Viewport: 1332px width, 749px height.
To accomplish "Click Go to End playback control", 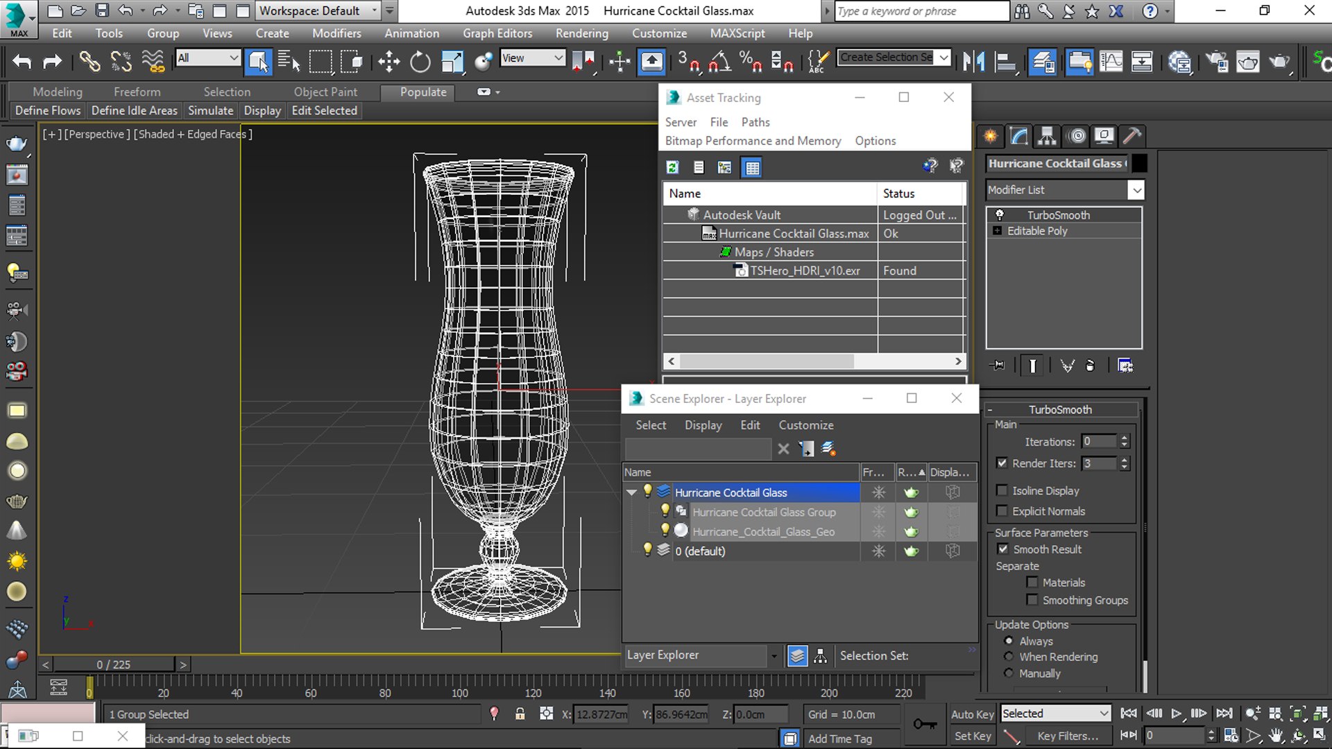I will pos(1224,713).
